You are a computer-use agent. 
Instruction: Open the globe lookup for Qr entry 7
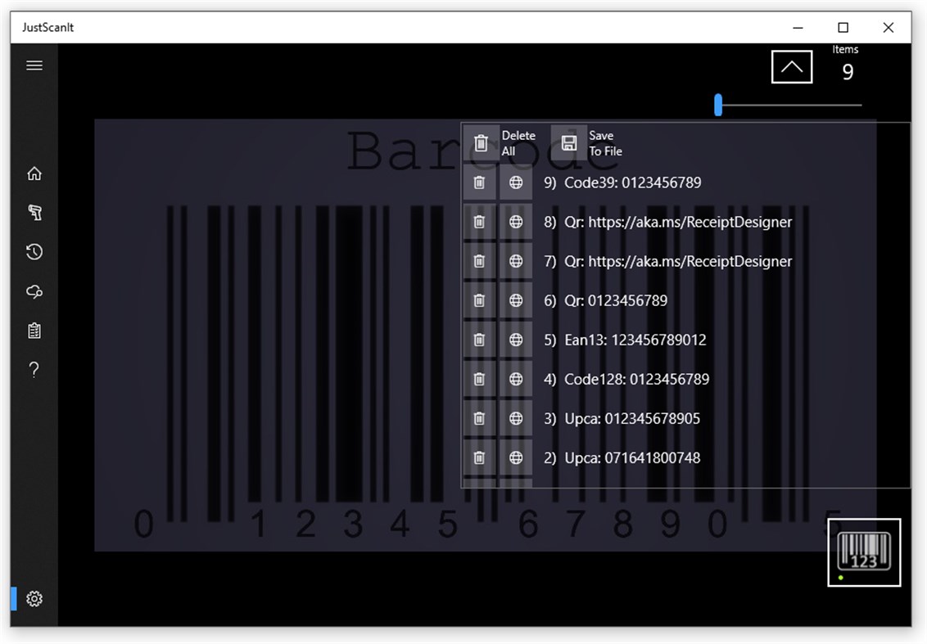coord(516,261)
